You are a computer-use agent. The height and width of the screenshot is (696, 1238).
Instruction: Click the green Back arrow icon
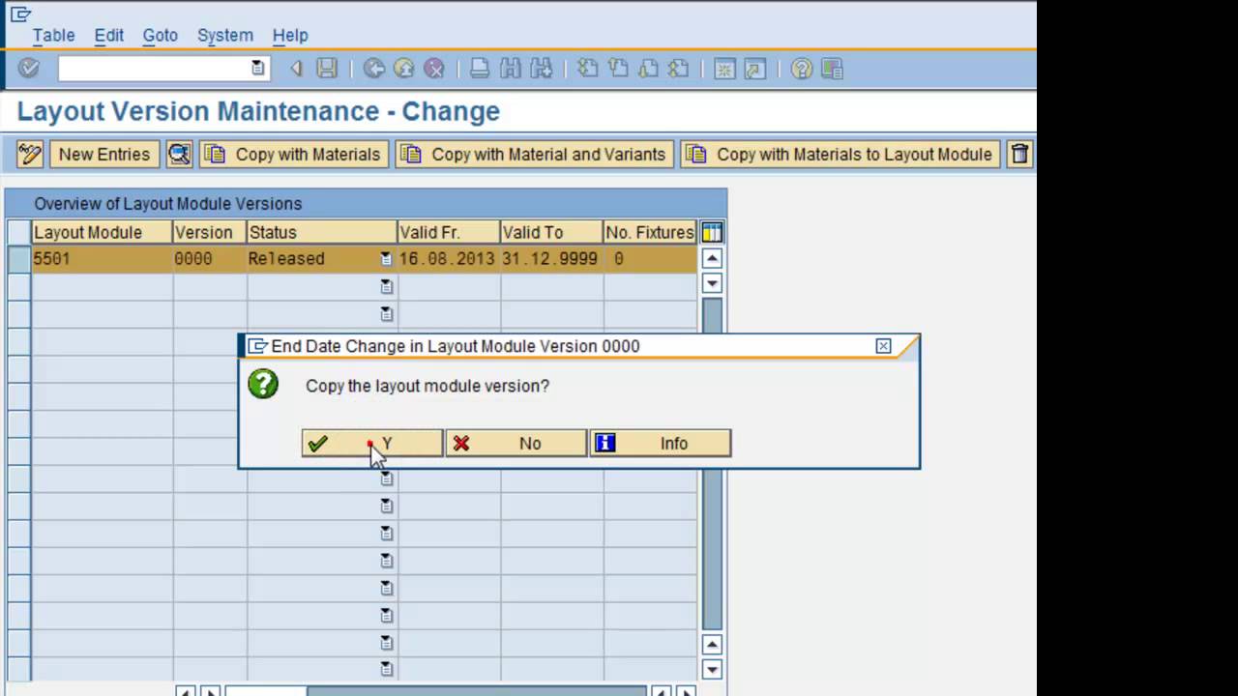373,69
